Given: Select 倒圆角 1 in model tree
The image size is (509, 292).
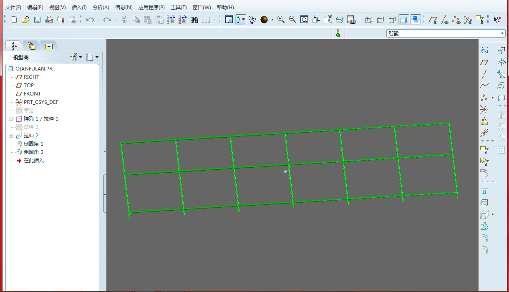Looking at the screenshot, I should coord(33,144).
